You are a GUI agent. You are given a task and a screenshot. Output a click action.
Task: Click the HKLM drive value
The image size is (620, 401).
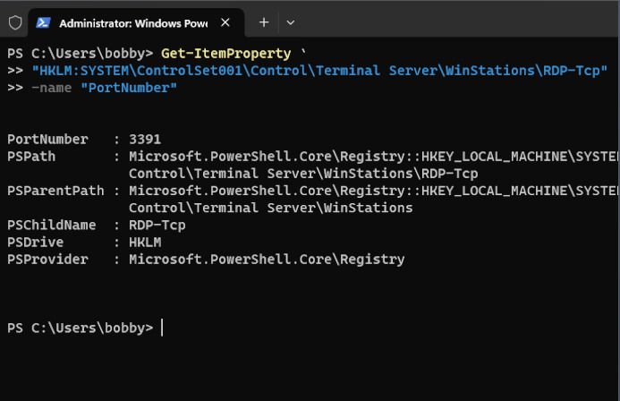[x=145, y=242]
